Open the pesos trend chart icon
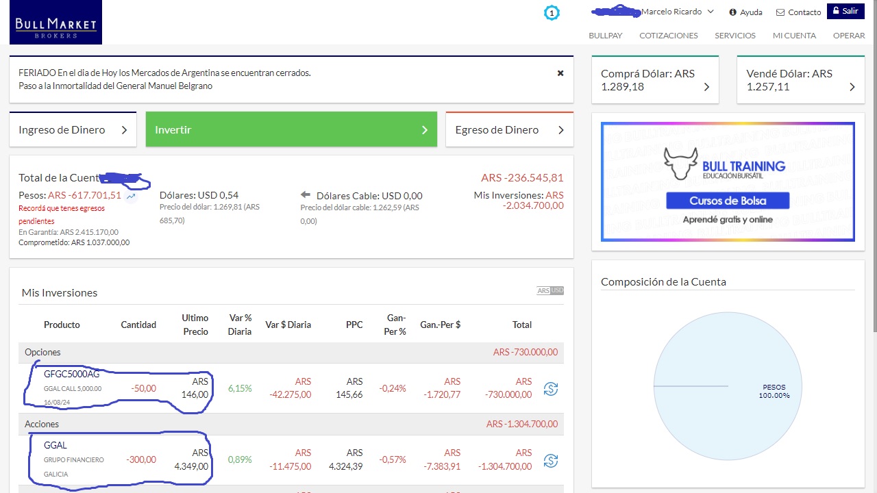This screenshot has height=493, width=877. (x=131, y=197)
